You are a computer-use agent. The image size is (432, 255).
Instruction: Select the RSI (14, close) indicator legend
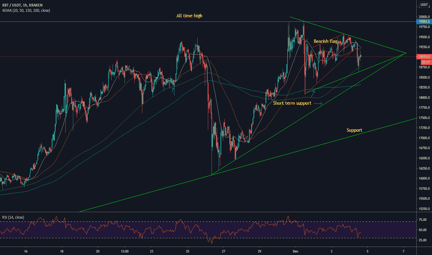click(13, 217)
